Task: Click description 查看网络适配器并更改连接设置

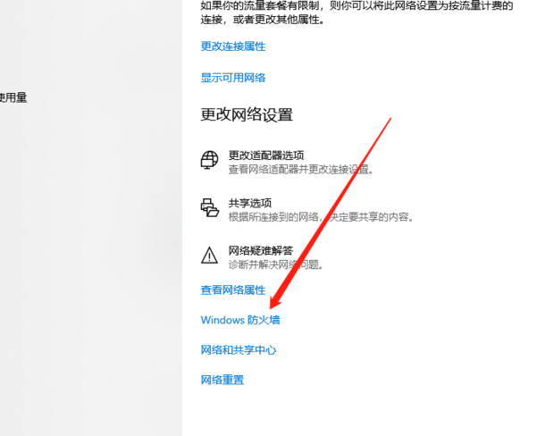Action: (x=300, y=170)
